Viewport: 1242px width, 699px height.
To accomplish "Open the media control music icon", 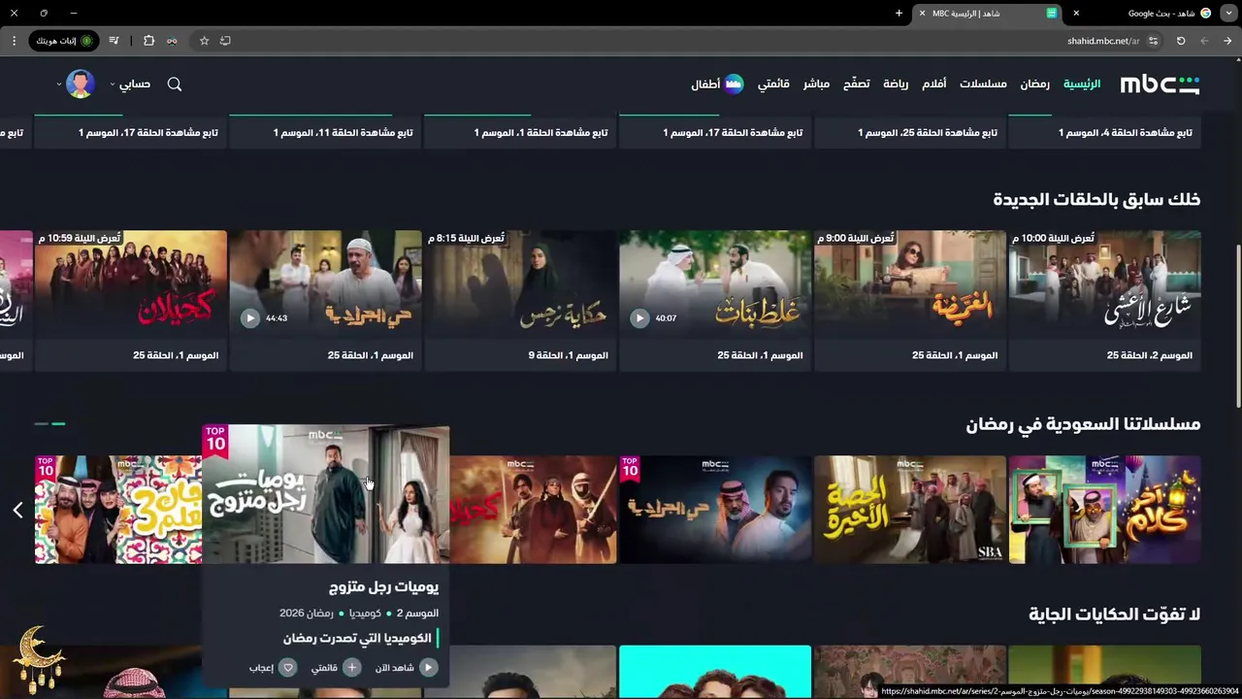I will 114,41.
